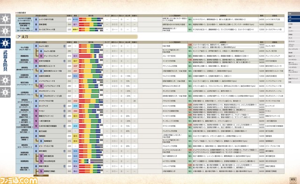Select the active chapter 3 武器&防具 tab
Screen dimensions: 300x184
click(x=5, y=54)
